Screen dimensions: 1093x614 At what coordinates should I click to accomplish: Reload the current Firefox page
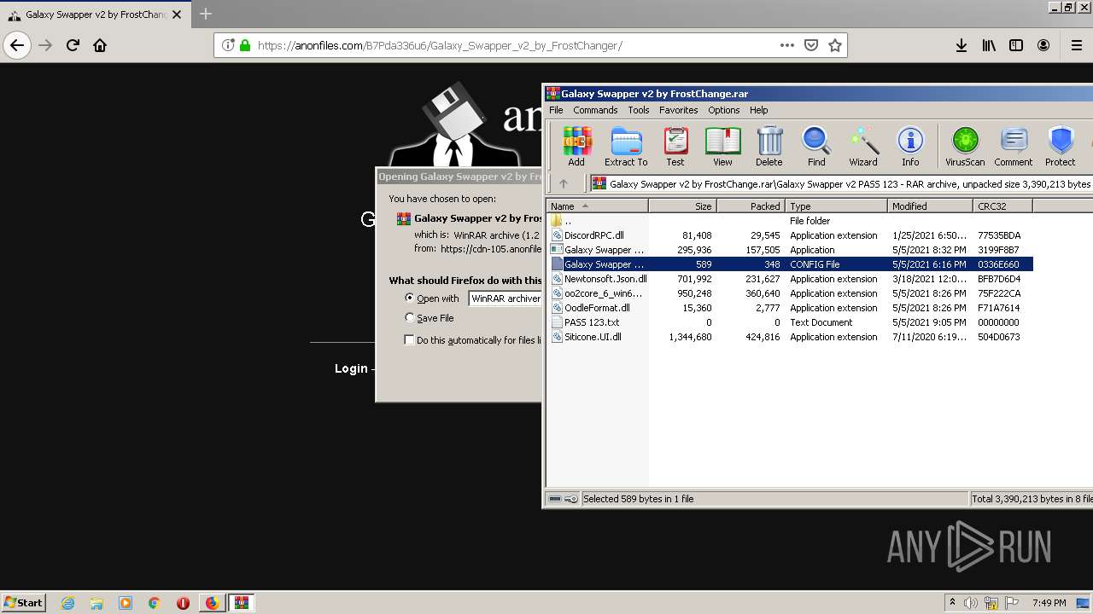(x=73, y=45)
